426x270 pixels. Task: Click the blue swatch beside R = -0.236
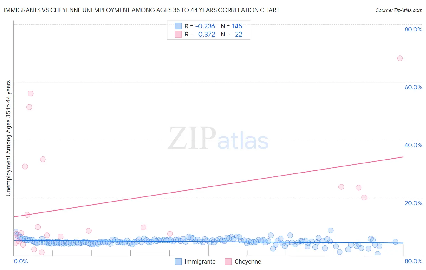coord(178,26)
